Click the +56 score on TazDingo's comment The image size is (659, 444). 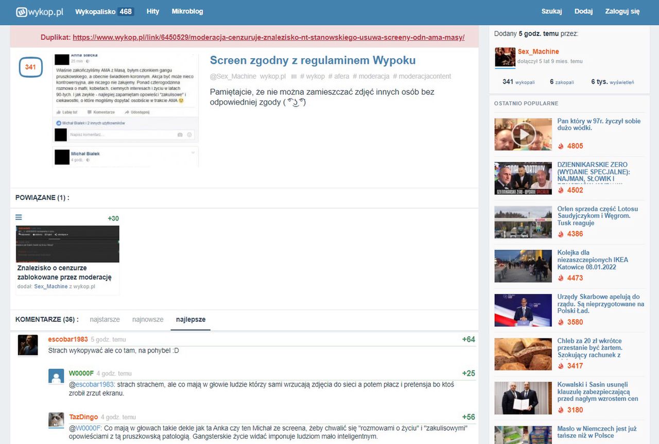pos(469,417)
